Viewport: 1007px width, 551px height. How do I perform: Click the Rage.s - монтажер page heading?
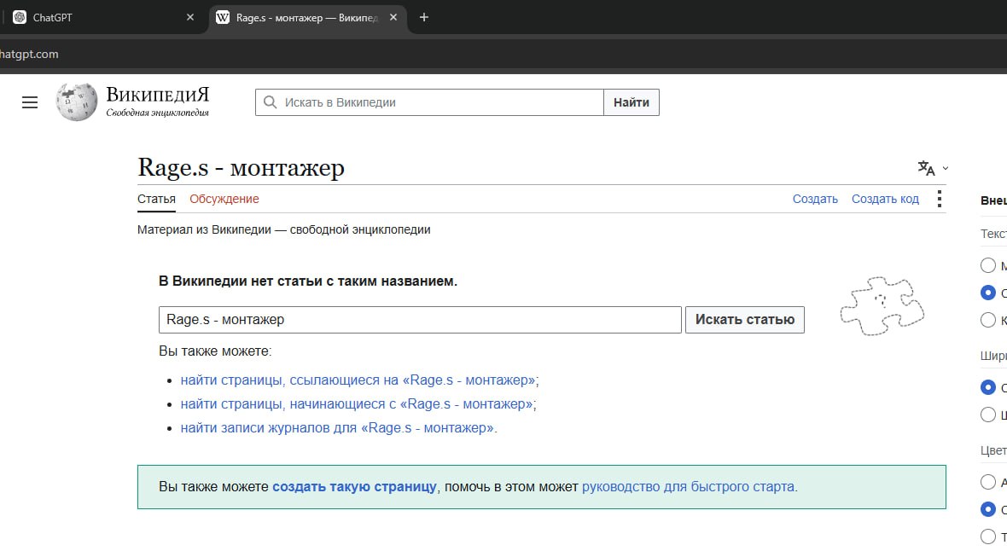pyautogui.click(x=241, y=168)
